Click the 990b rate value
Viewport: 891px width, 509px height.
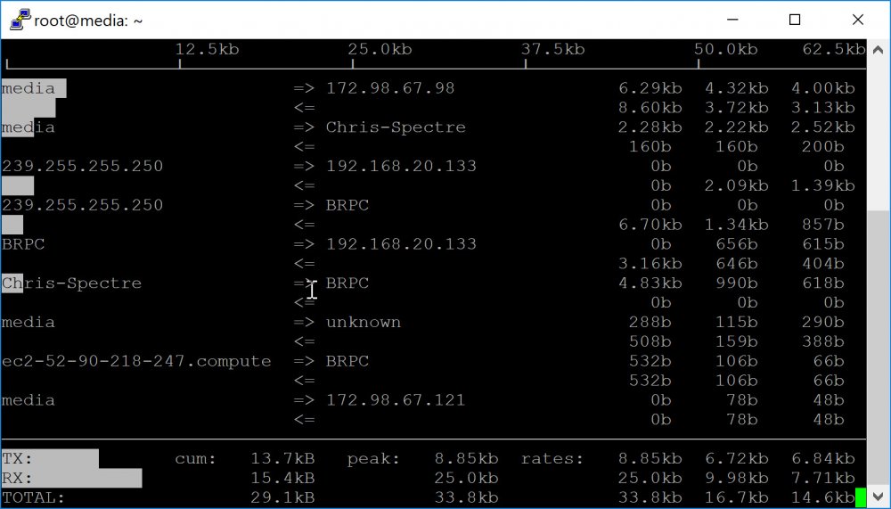[737, 283]
